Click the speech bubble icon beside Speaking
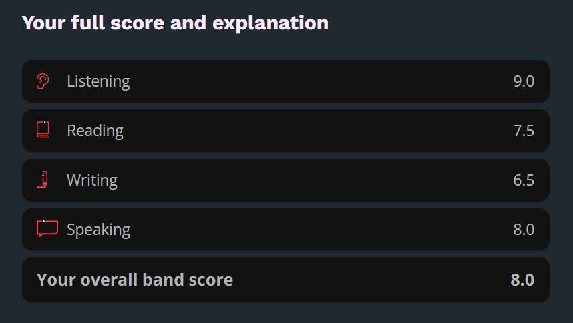Viewport: 573px width, 323px height. (x=47, y=229)
